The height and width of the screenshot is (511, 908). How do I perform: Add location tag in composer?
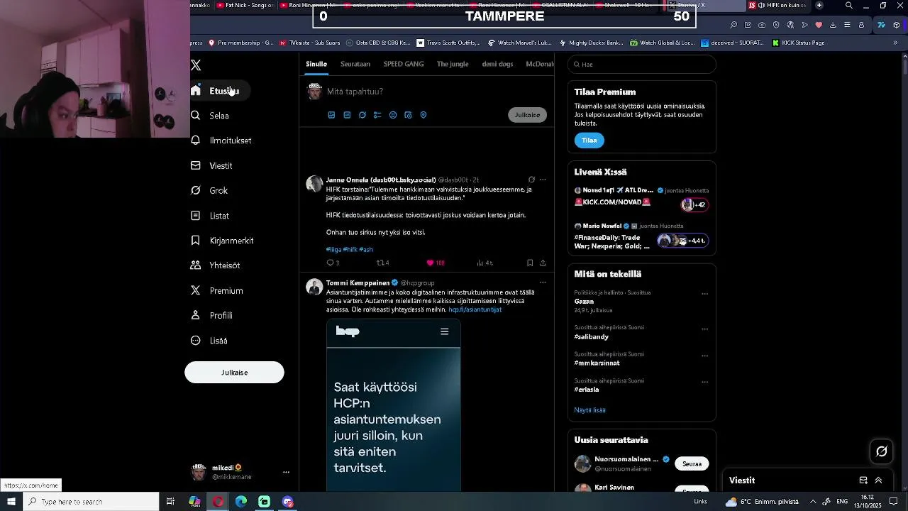(x=423, y=115)
